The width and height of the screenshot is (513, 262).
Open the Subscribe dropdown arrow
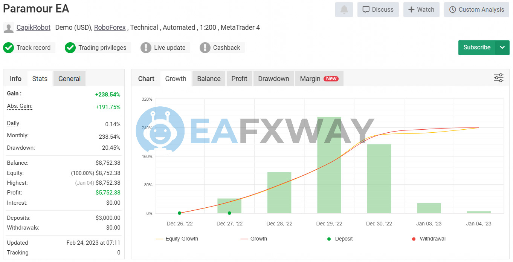coord(502,47)
